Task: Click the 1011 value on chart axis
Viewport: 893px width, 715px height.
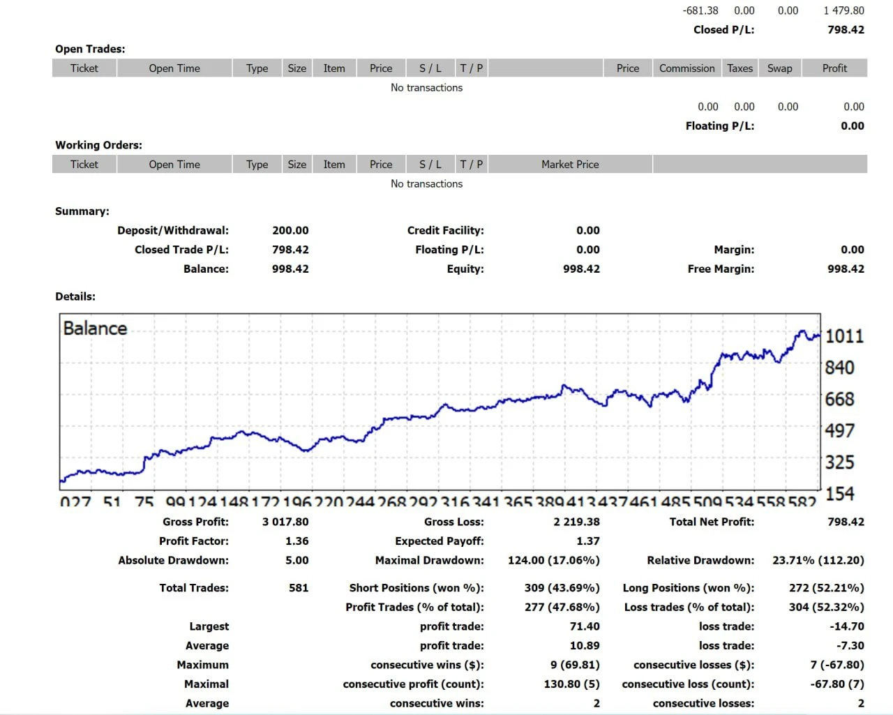Action: pos(844,336)
